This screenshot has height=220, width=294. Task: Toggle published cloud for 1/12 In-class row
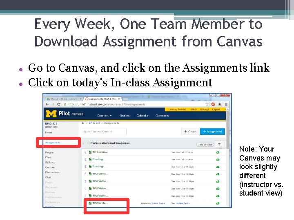(218, 203)
